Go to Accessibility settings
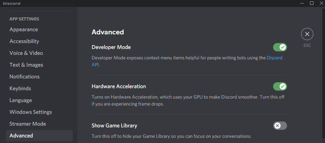This screenshot has height=143, width=325. click(24, 41)
